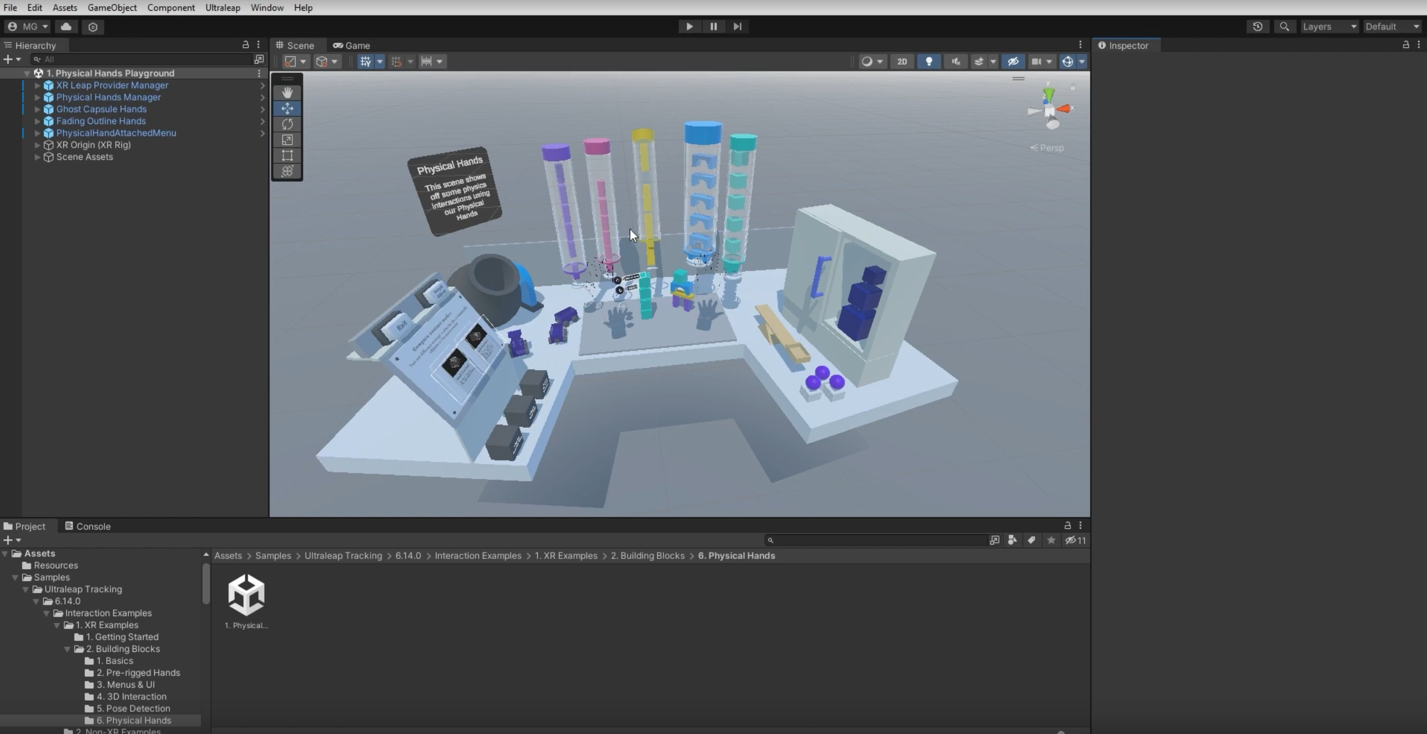Expand XR Leap Provider Manager in hierarchy
1427x734 pixels.
pyautogui.click(x=37, y=86)
